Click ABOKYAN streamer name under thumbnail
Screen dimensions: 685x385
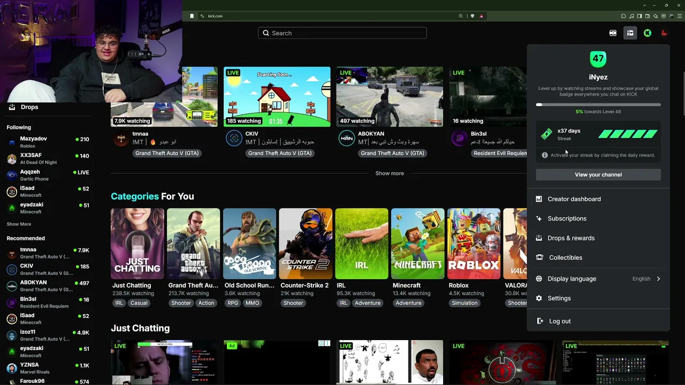click(371, 134)
